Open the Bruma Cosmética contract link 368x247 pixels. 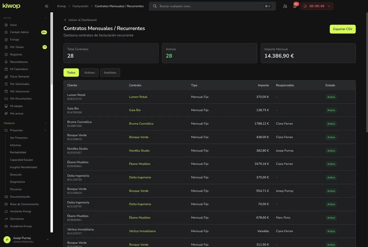click(141, 123)
